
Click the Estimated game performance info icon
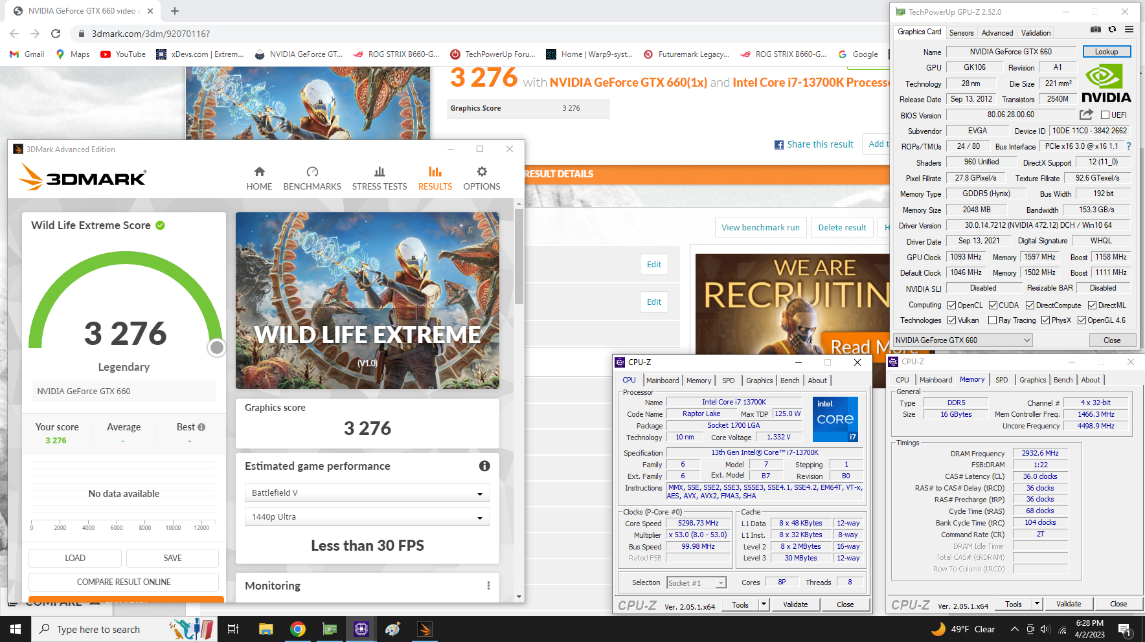click(x=484, y=466)
